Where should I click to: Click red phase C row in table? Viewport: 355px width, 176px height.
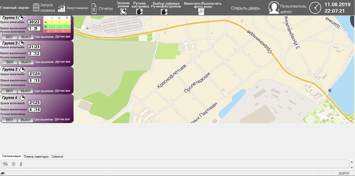[57, 31]
